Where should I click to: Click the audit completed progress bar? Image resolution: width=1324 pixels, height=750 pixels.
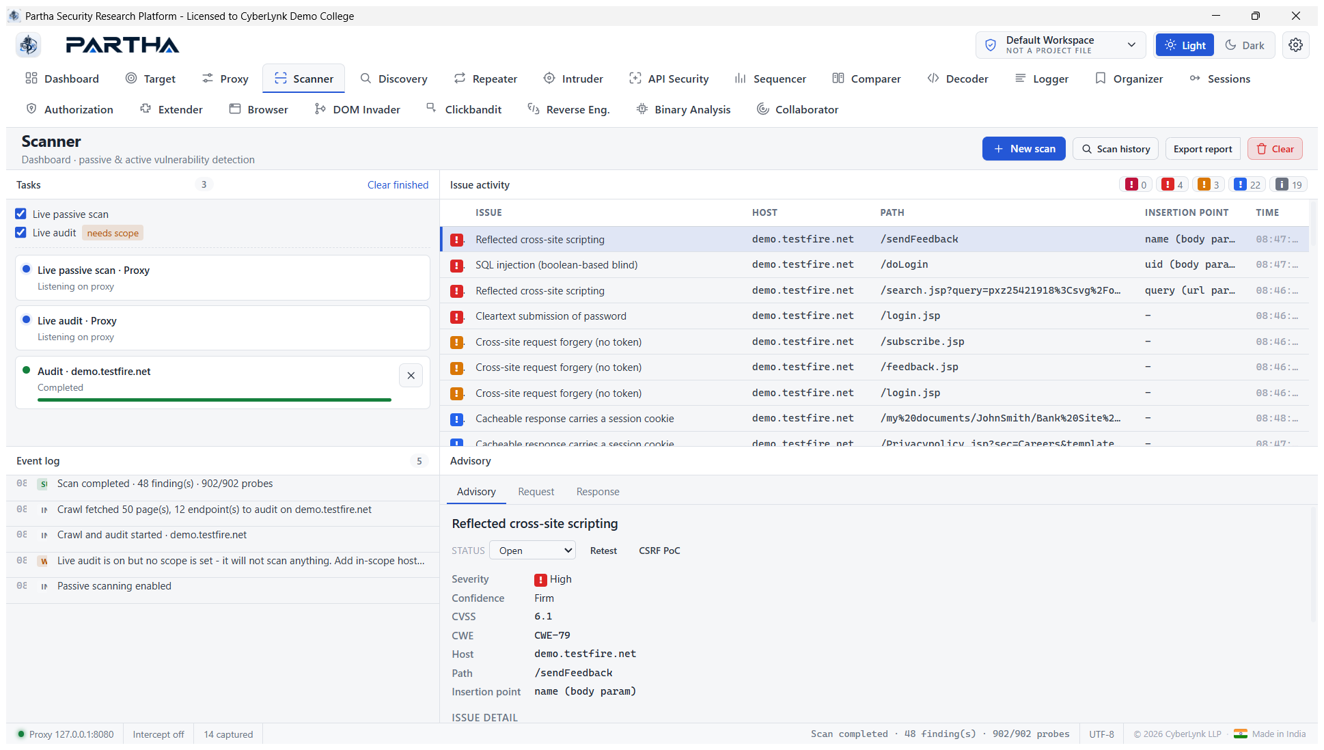click(215, 400)
